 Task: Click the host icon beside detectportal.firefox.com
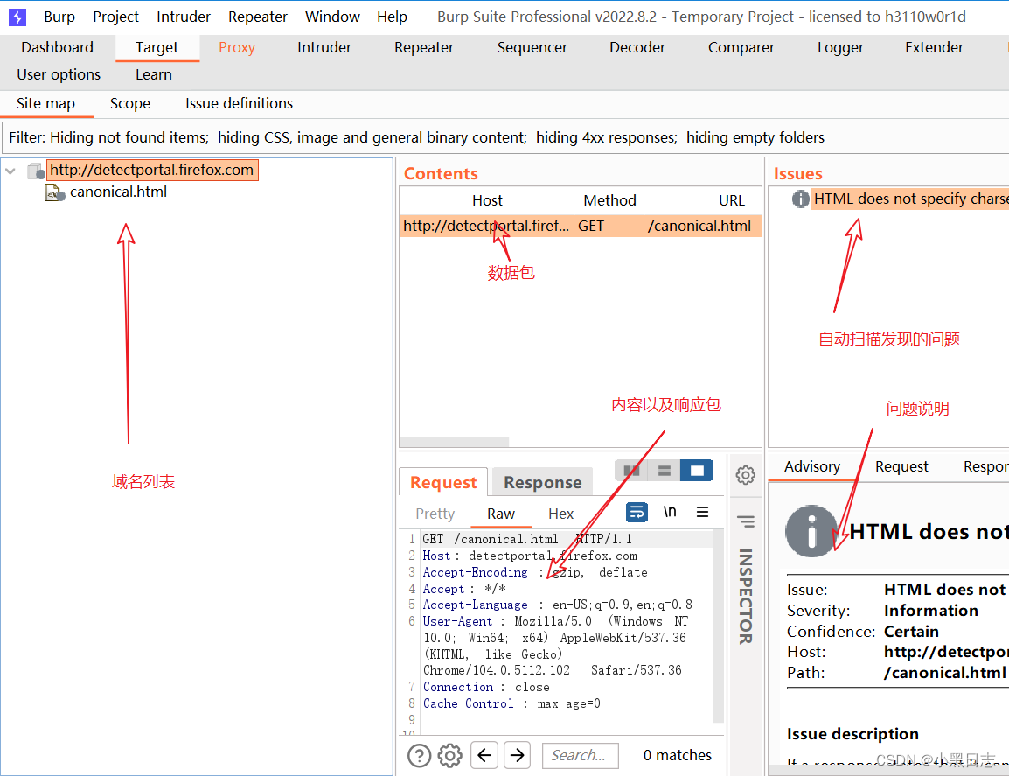point(36,171)
